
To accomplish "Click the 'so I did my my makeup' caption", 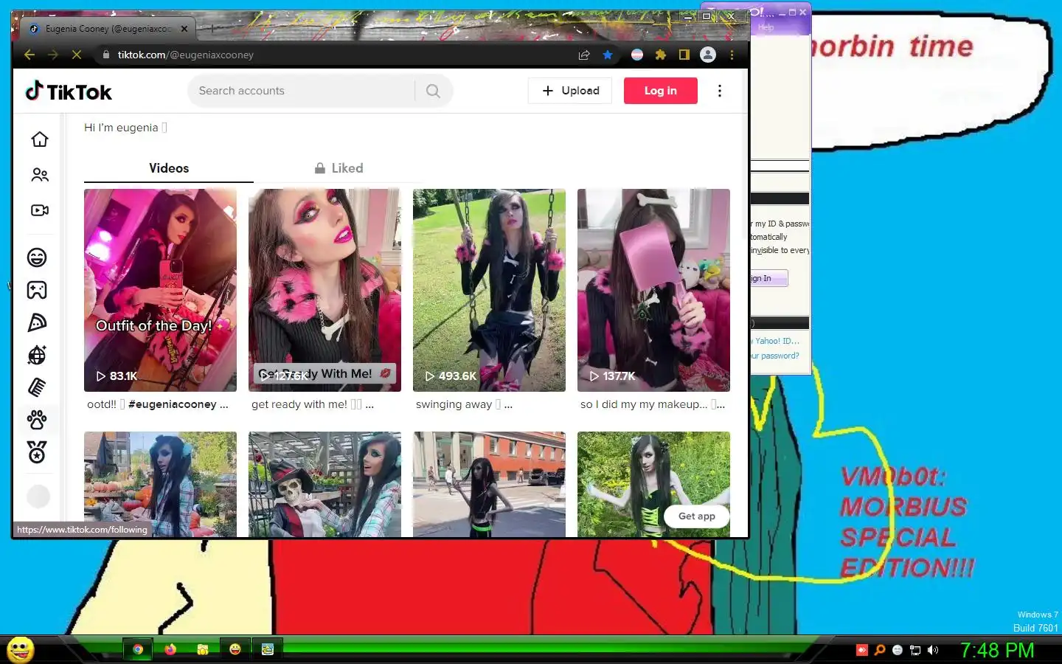I will tap(644, 404).
